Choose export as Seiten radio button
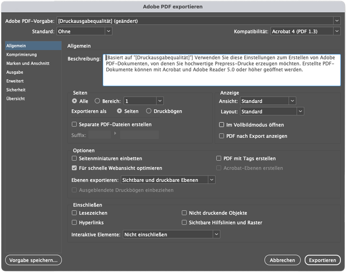The height and width of the screenshot is (272, 346). [x=119, y=111]
